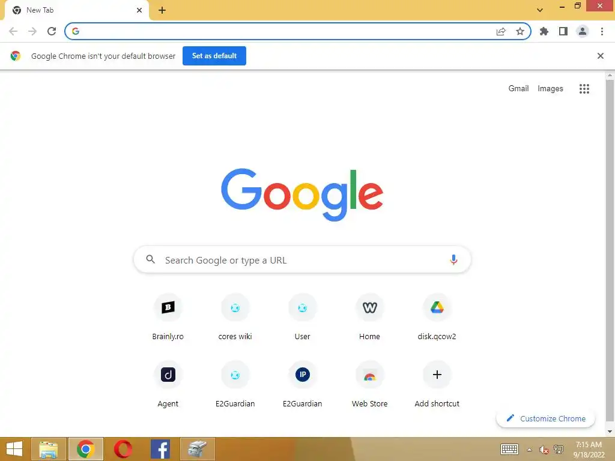This screenshot has height=461, width=615.
Task: Open the taskbar clock and date
Action: click(x=589, y=450)
